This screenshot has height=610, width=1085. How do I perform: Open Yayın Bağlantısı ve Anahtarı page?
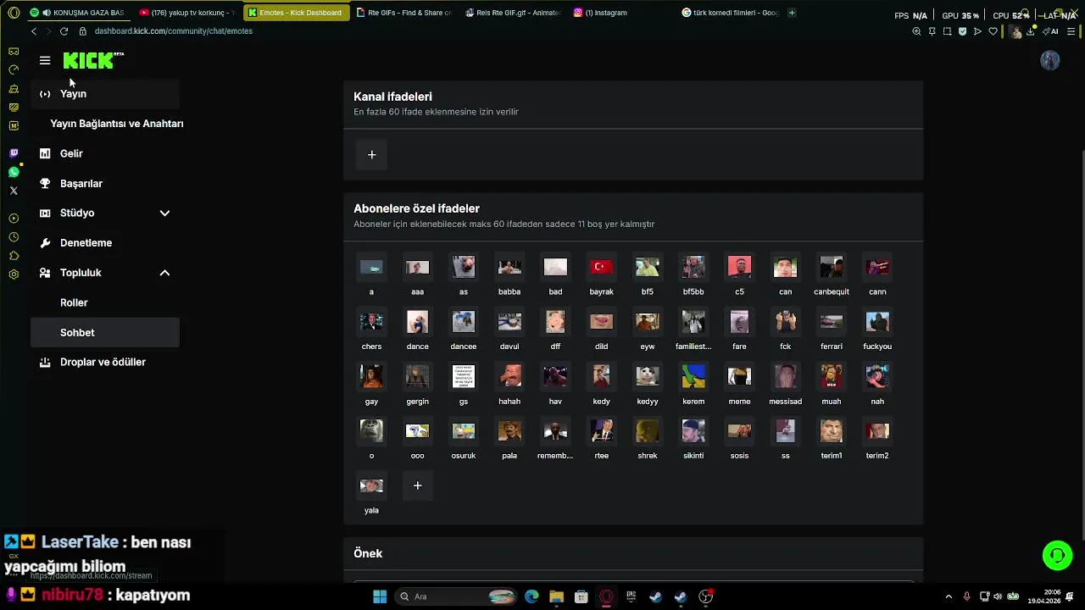[116, 124]
